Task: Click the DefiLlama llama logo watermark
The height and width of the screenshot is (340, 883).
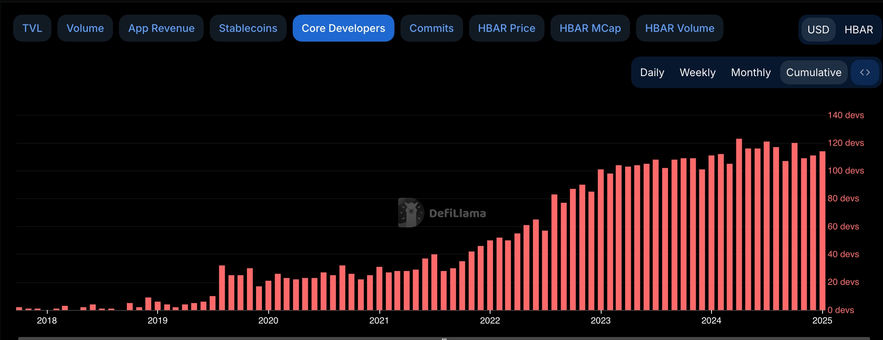Action: point(411,213)
